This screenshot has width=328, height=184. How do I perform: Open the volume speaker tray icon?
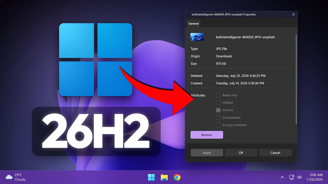(x=299, y=177)
